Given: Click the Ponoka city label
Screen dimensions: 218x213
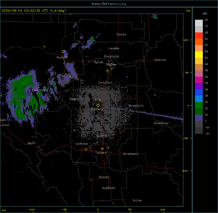Looking at the screenshot, I should point(121,34).
